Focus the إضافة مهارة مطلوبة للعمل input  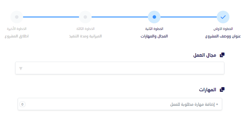[x=120, y=104]
